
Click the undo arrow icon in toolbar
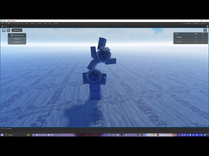pos(21,23)
